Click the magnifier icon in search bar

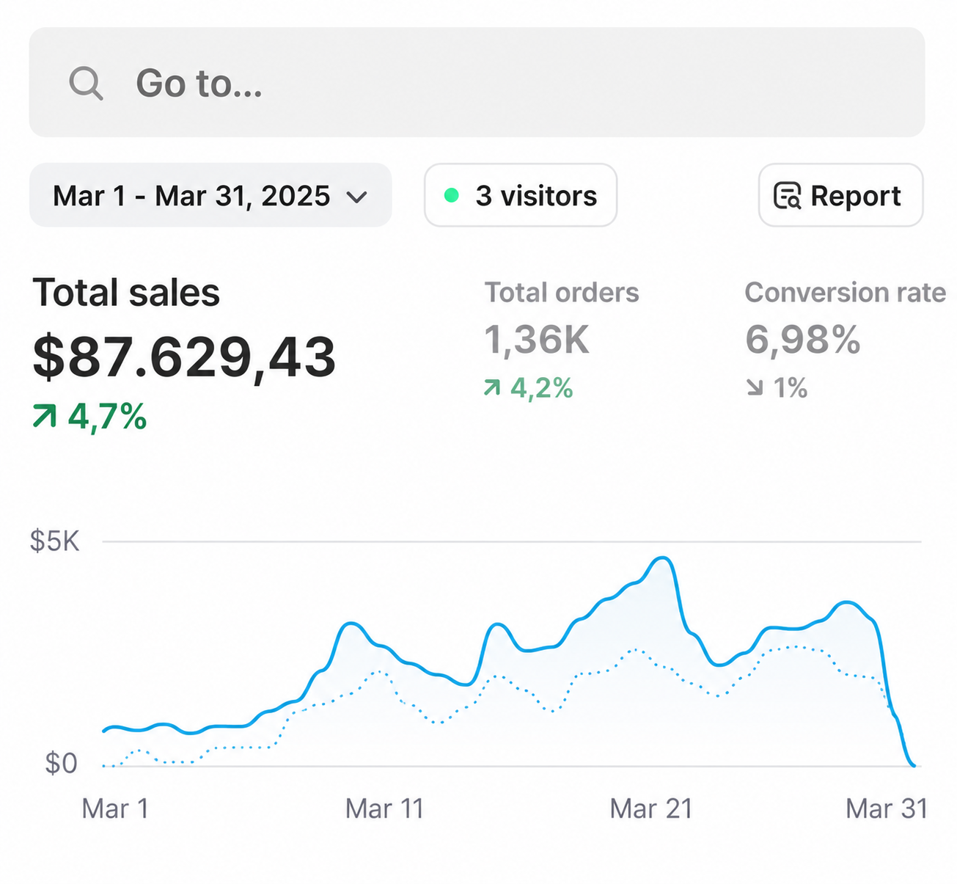click(86, 83)
